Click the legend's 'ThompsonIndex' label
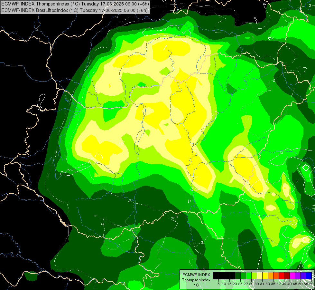Screen dimensions: 315x290 [x=196, y=280]
